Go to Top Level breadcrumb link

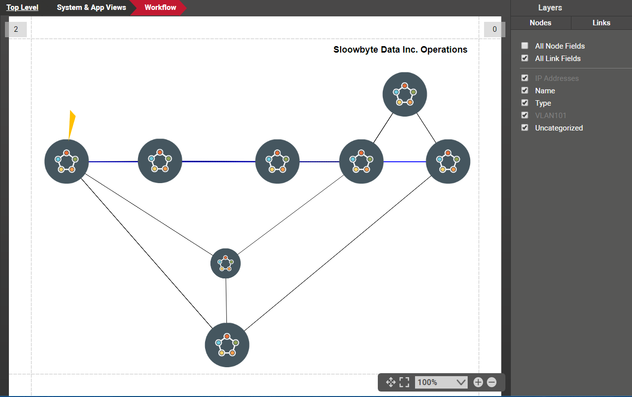tap(22, 7)
